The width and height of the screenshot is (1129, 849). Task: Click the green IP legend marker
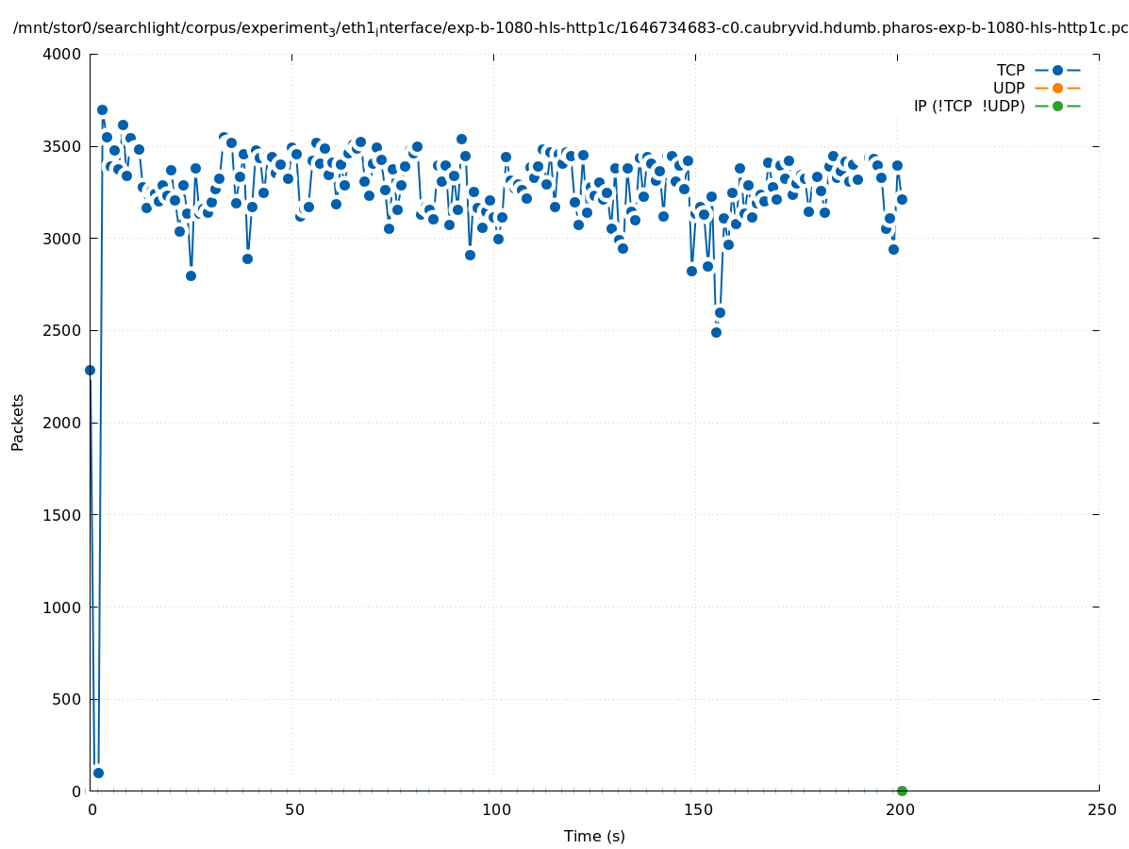coord(1057,106)
